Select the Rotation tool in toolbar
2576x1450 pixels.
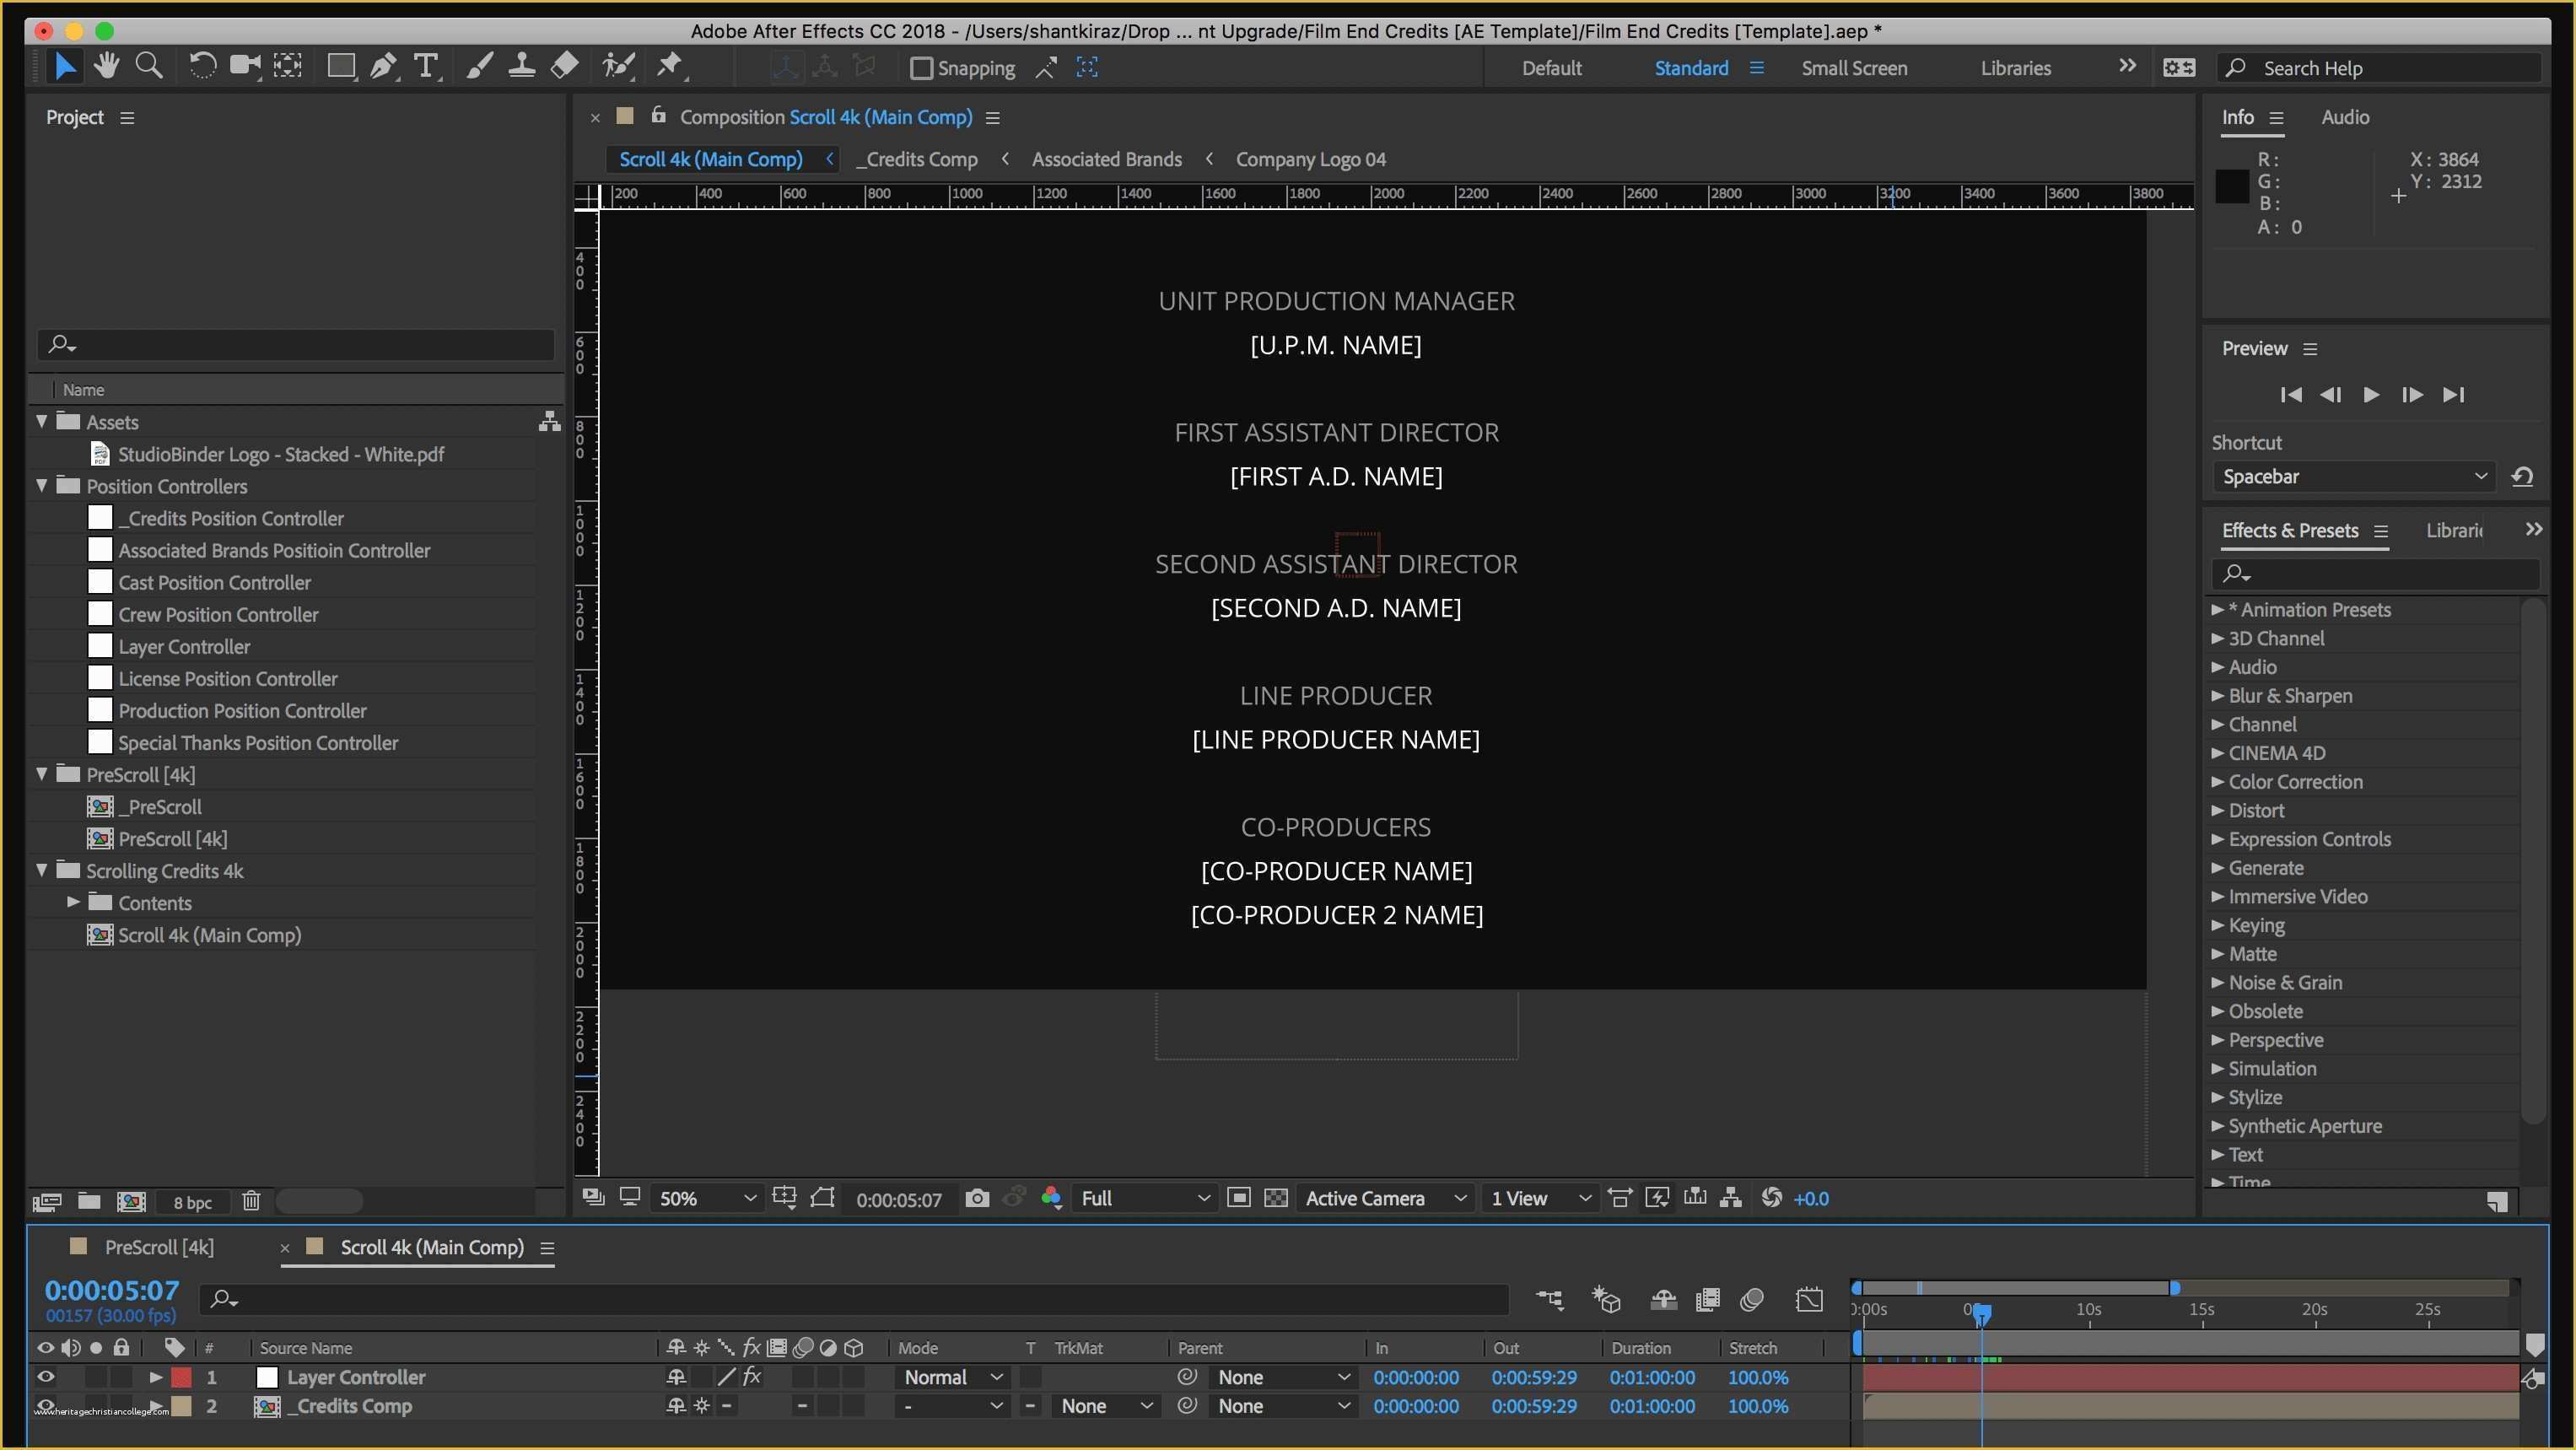(x=200, y=67)
